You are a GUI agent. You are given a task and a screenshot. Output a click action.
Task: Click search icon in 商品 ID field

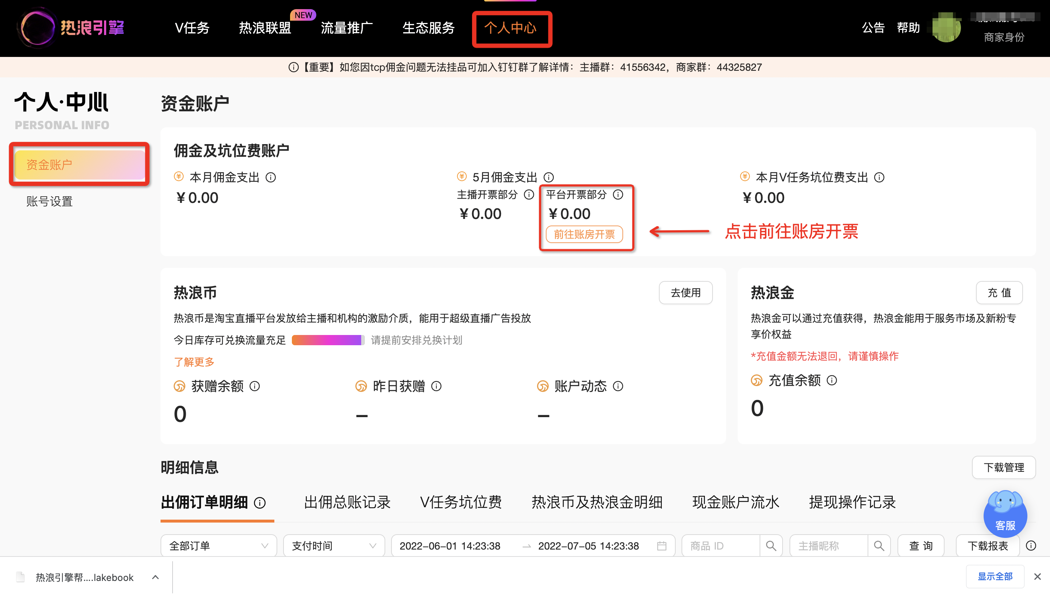[x=771, y=546]
